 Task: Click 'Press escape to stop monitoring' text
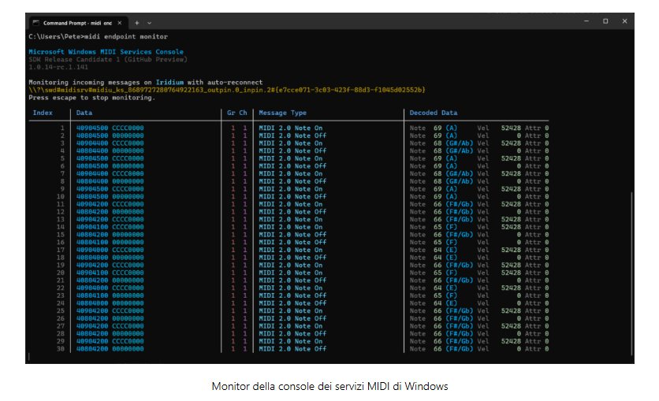(91, 98)
